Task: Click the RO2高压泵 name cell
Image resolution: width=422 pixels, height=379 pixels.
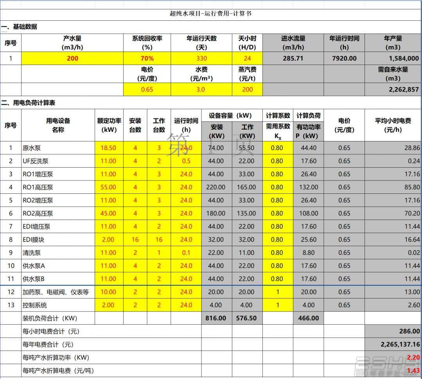Action: click(x=58, y=213)
